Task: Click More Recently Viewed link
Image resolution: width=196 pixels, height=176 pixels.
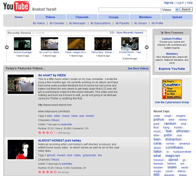Action: pos(130,33)
